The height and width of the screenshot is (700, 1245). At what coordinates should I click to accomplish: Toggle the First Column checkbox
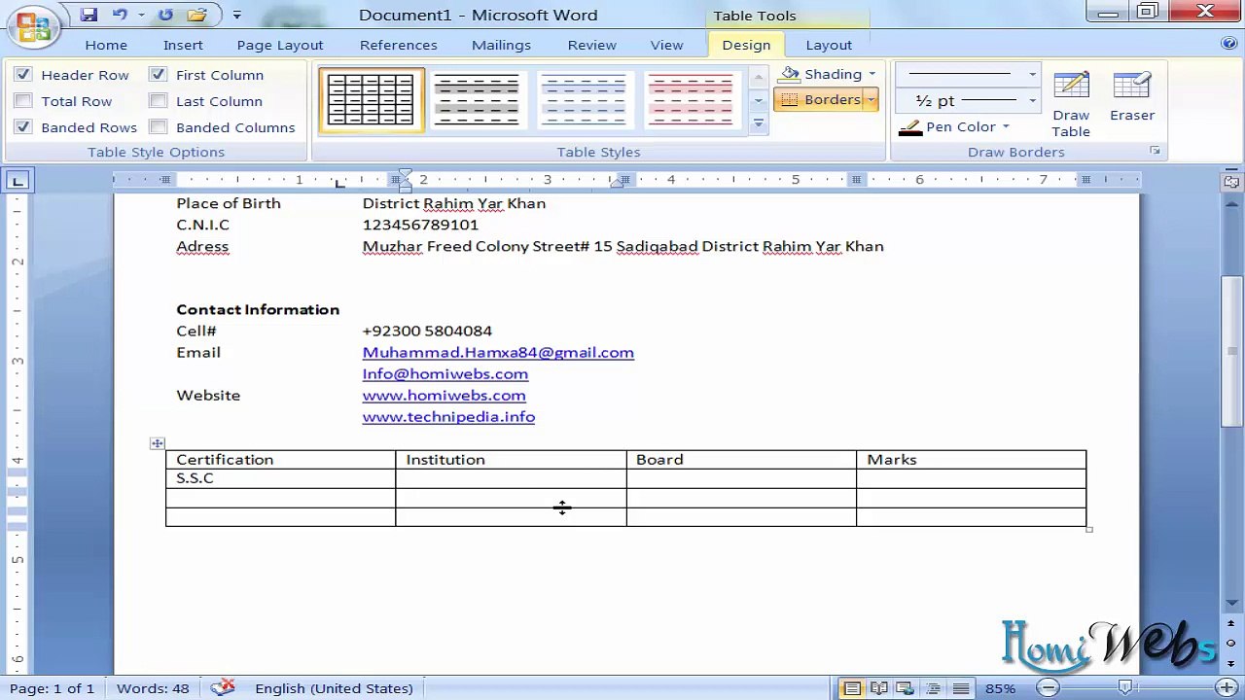[x=159, y=75]
